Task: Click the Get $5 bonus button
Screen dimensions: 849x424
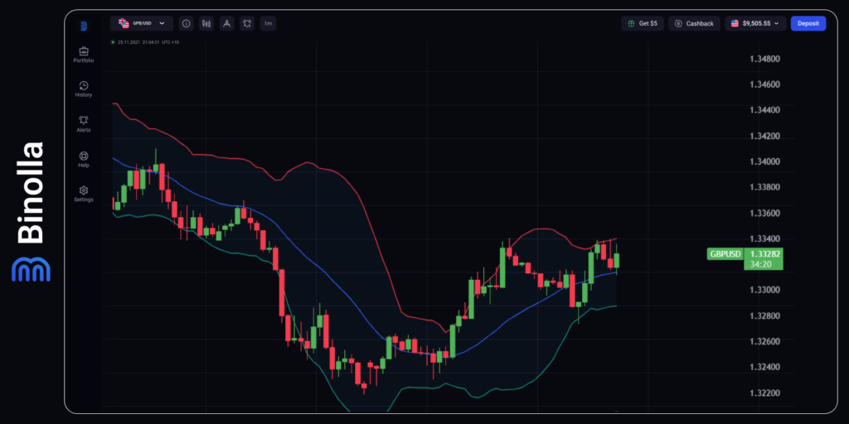Action: click(643, 23)
